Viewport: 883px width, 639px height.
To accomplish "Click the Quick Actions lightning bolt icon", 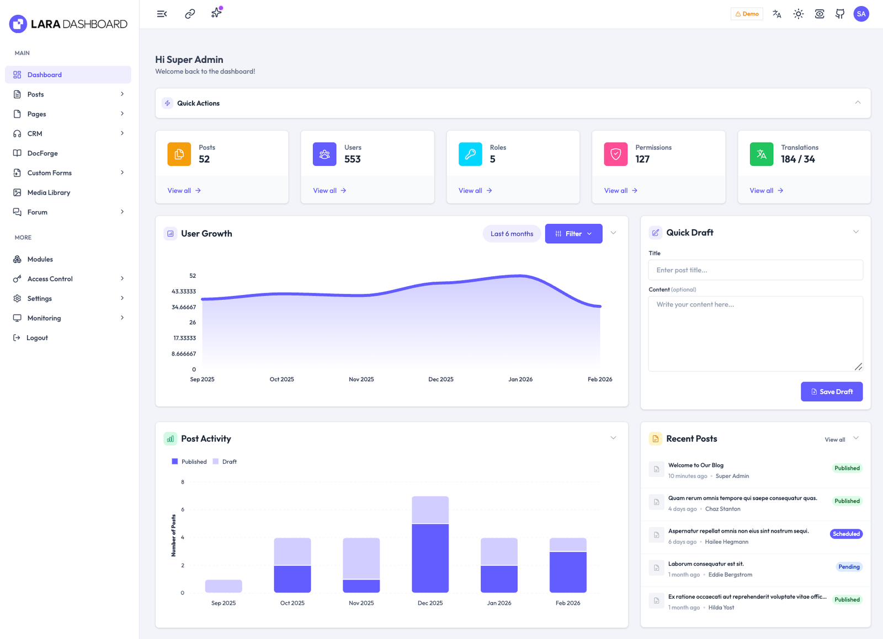I will [x=167, y=103].
